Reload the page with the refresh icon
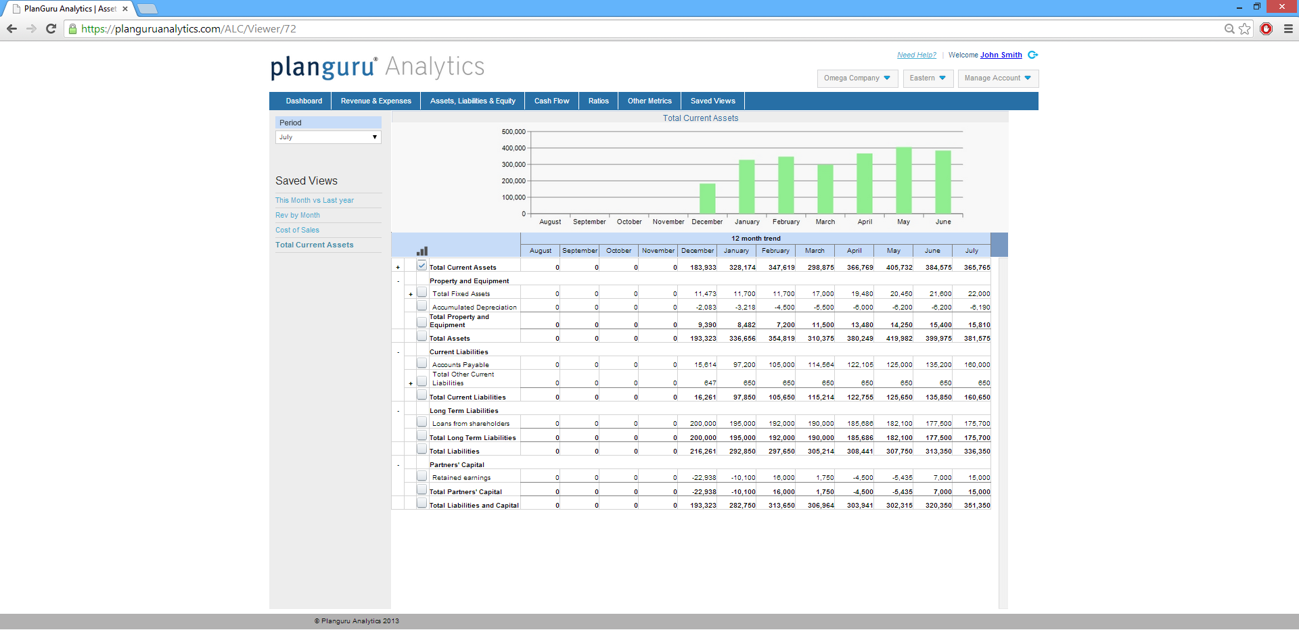This screenshot has width=1299, height=630. point(51,28)
